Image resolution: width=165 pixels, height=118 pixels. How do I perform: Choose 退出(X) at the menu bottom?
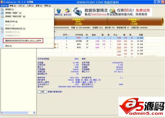coord(27,46)
